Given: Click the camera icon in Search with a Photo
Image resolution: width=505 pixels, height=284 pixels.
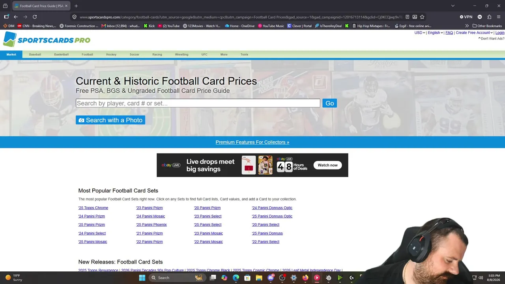Looking at the screenshot, I should click(81, 120).
